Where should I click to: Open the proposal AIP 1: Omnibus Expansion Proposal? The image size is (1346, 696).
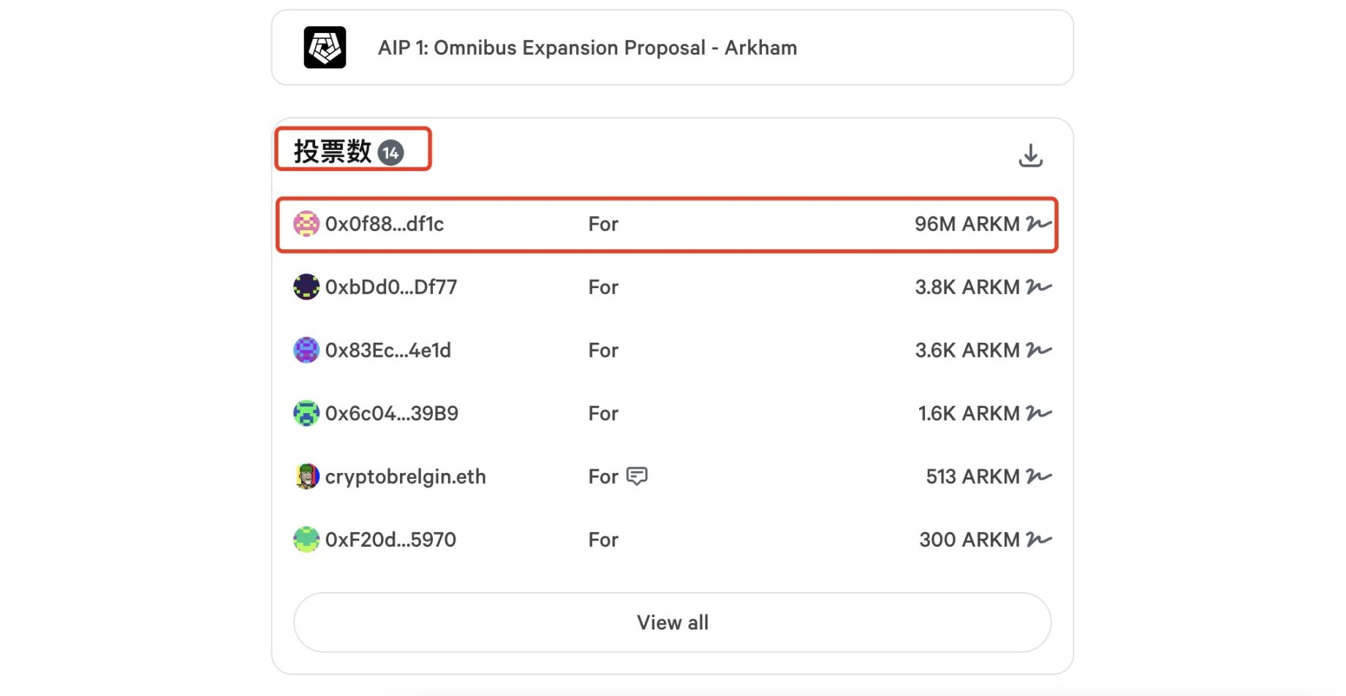coord(586,48)
